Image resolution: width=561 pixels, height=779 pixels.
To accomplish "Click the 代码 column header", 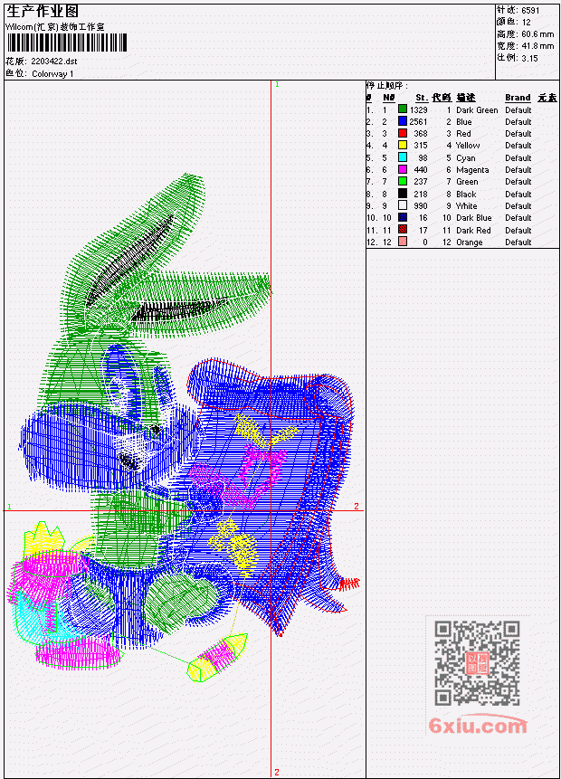I will coord(442,98).
